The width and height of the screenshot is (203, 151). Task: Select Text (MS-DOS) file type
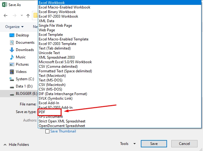(119, 80)
